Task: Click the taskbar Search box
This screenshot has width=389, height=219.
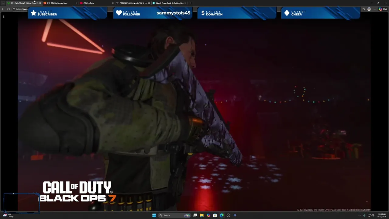Action: pos(174,215)
